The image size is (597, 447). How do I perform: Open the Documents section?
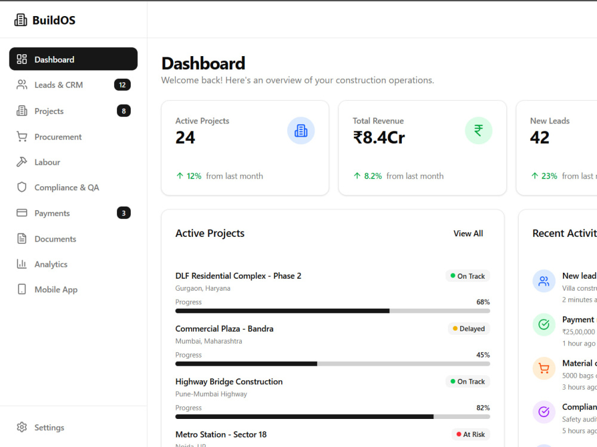tap(73, 239)
